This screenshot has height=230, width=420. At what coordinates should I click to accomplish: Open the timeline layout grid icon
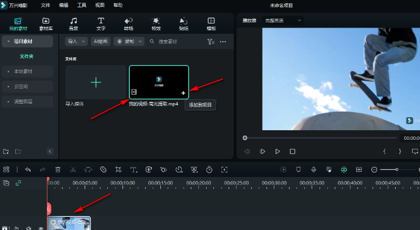click(6, 169)
